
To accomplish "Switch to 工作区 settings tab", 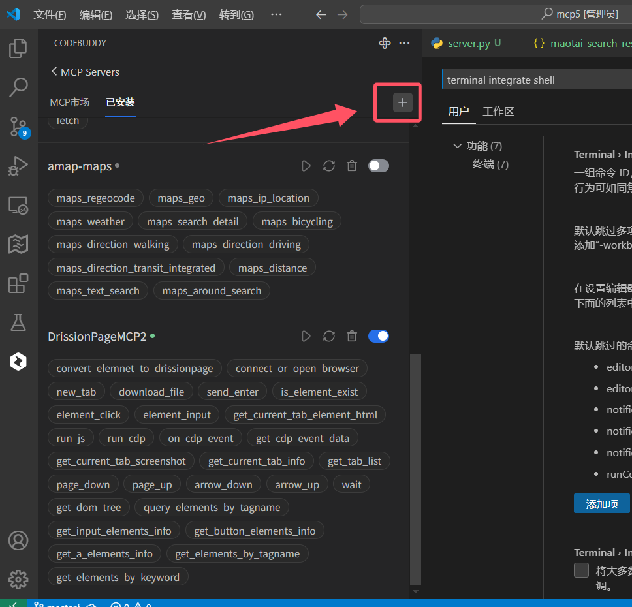I will click(499, 111).
